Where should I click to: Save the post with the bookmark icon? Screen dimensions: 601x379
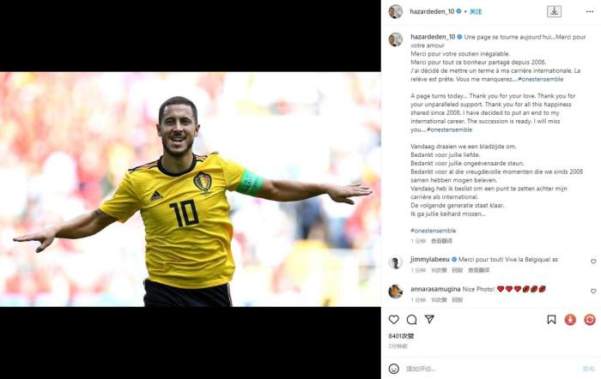click(x=551, y=319)
